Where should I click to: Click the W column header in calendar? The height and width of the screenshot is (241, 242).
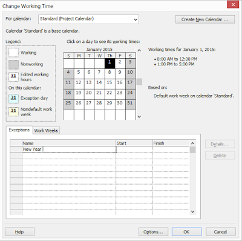pyautogui.click(x=99, y=56)
